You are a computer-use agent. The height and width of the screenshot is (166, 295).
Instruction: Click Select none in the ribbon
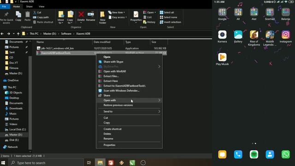click(x=168, y=18)
